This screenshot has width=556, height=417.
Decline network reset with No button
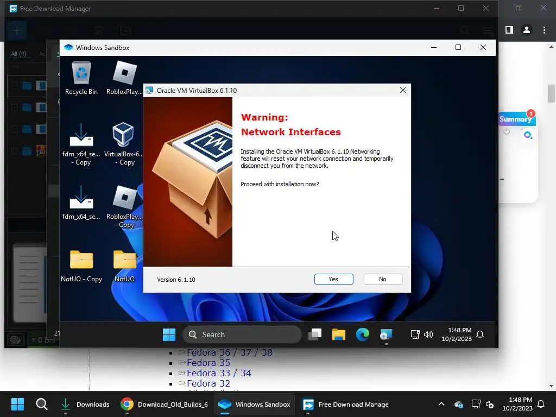[383, 279]
